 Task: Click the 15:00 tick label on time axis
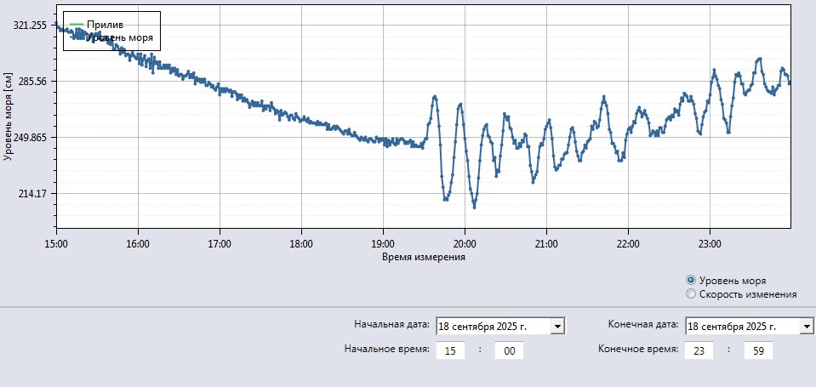56,242
